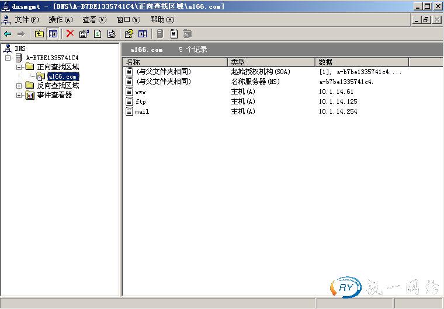Click the 主机(A) type cell in the mail row
This screenshot has height=309, width=444.
243,111
